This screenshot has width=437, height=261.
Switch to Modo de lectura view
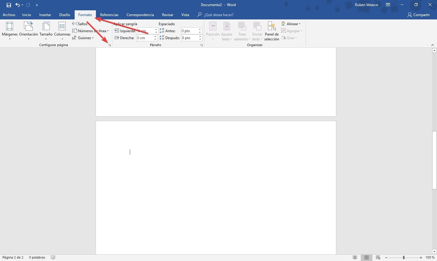tap(354, 257)
